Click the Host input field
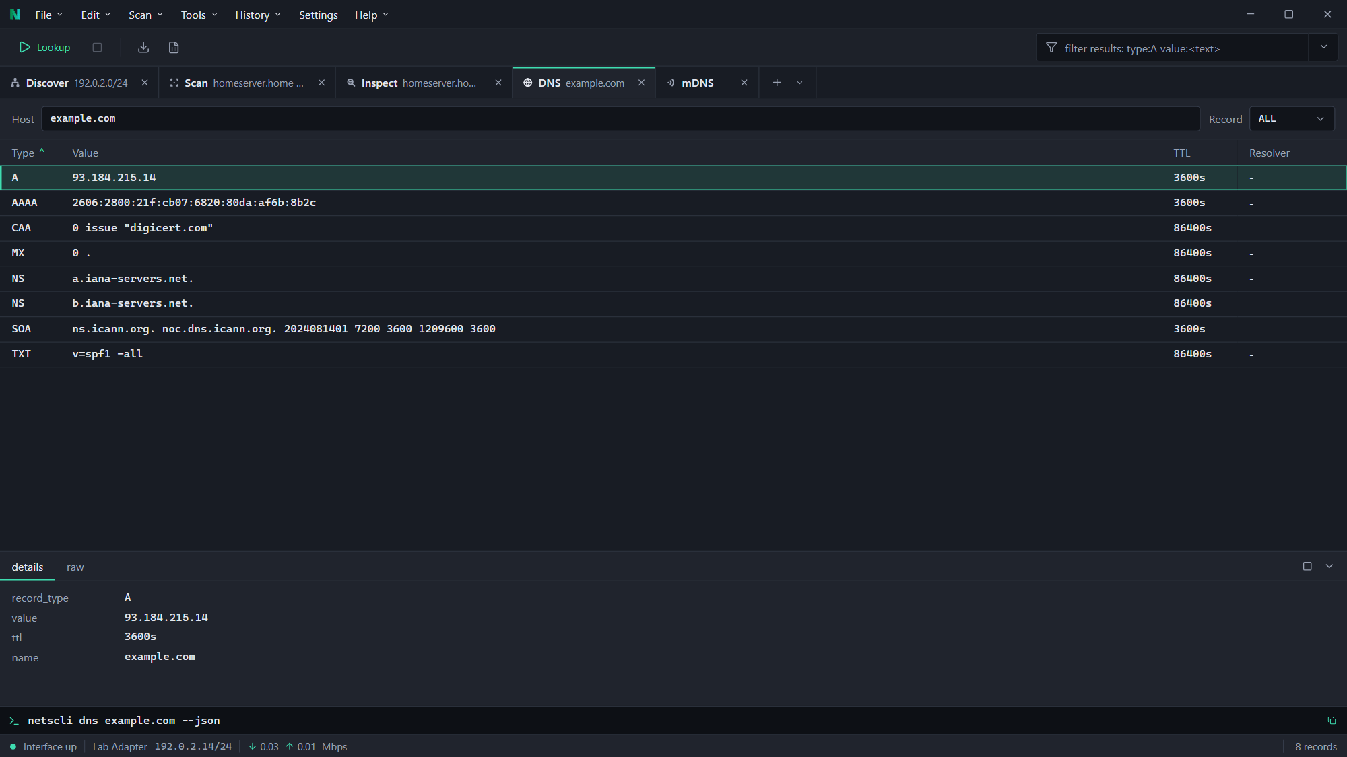This screenshot has height=757, width=1347. 620,118
